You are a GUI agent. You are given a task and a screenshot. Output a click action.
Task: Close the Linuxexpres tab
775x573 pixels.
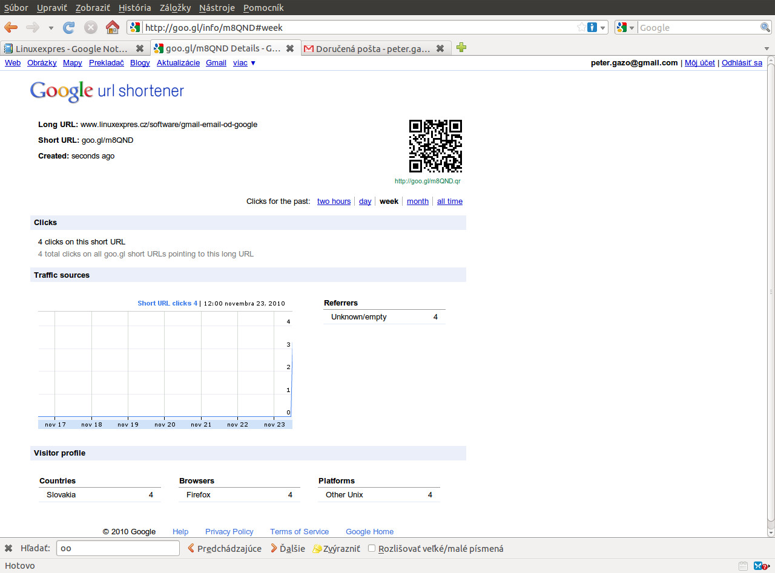[140, 48]
